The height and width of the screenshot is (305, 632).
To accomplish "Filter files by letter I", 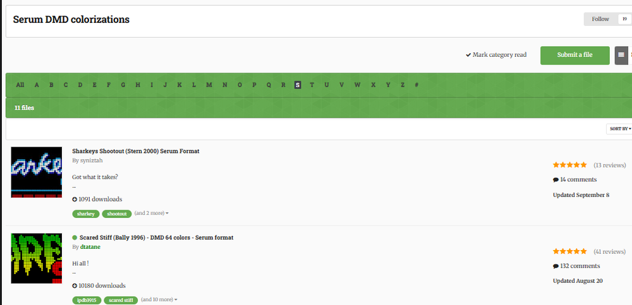I will coord(152,85).
